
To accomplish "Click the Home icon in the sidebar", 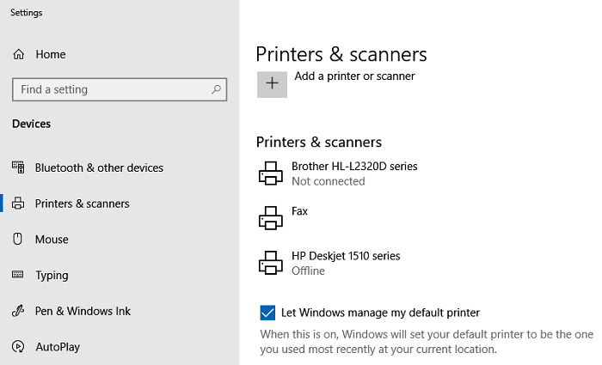I will (18, 54).
